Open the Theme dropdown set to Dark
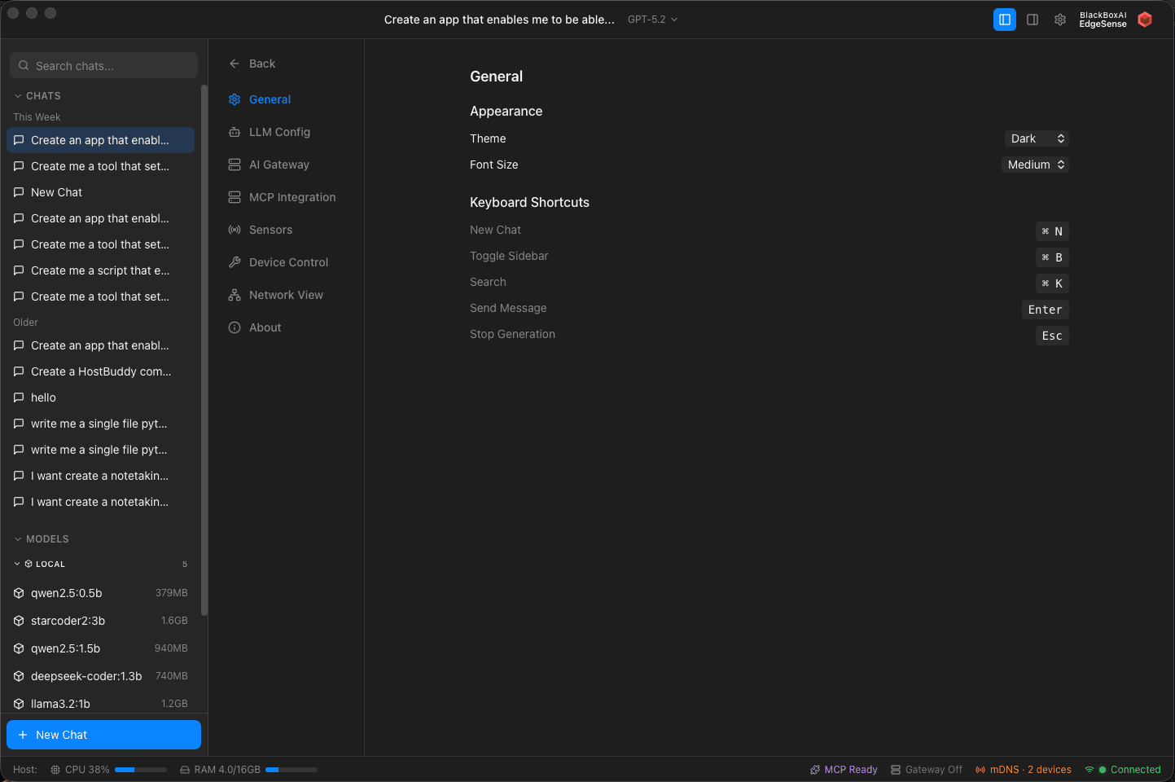 pos(1037,138)
